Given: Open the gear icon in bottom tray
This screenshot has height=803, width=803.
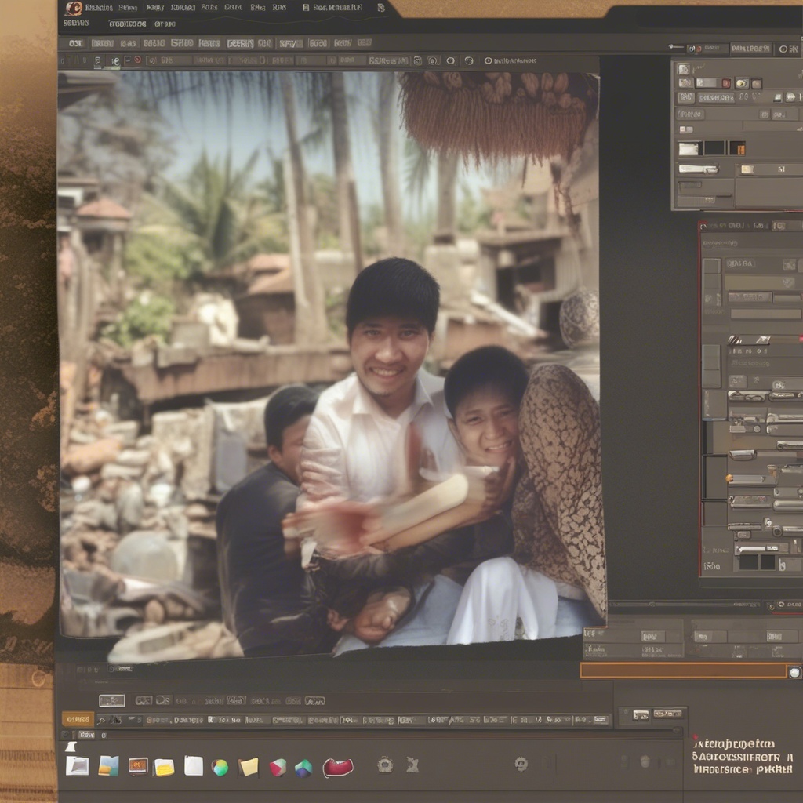Looking at the screenshot, I should [x=384, y=765].
